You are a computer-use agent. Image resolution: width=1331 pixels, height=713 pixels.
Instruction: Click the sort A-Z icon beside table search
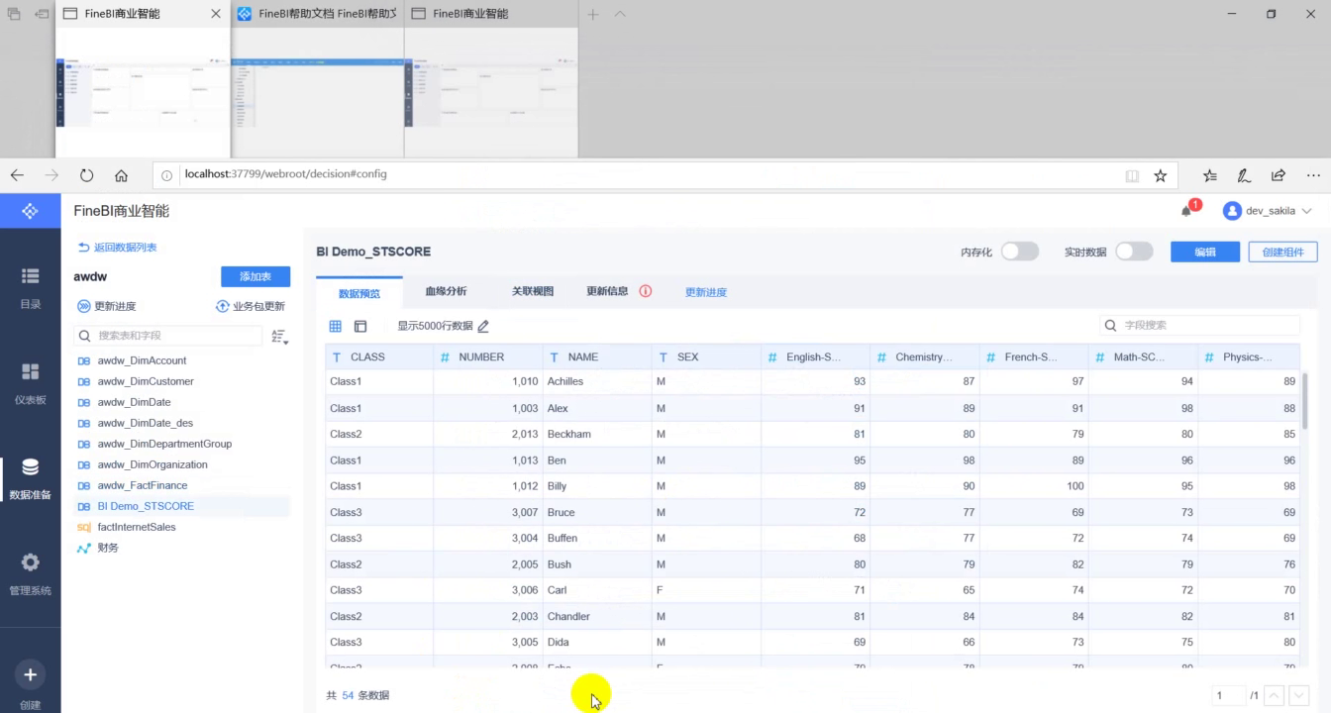coord(279,337)
